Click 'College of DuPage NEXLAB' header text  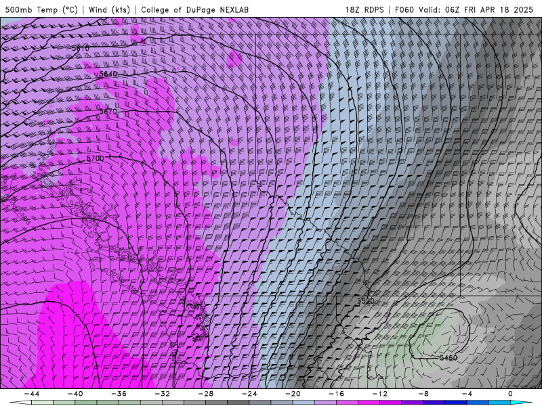pos(194,9)
